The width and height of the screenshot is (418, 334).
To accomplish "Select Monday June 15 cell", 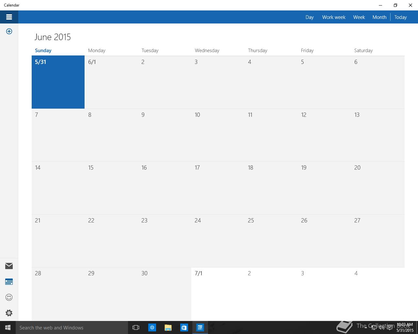I will point(111,188).
